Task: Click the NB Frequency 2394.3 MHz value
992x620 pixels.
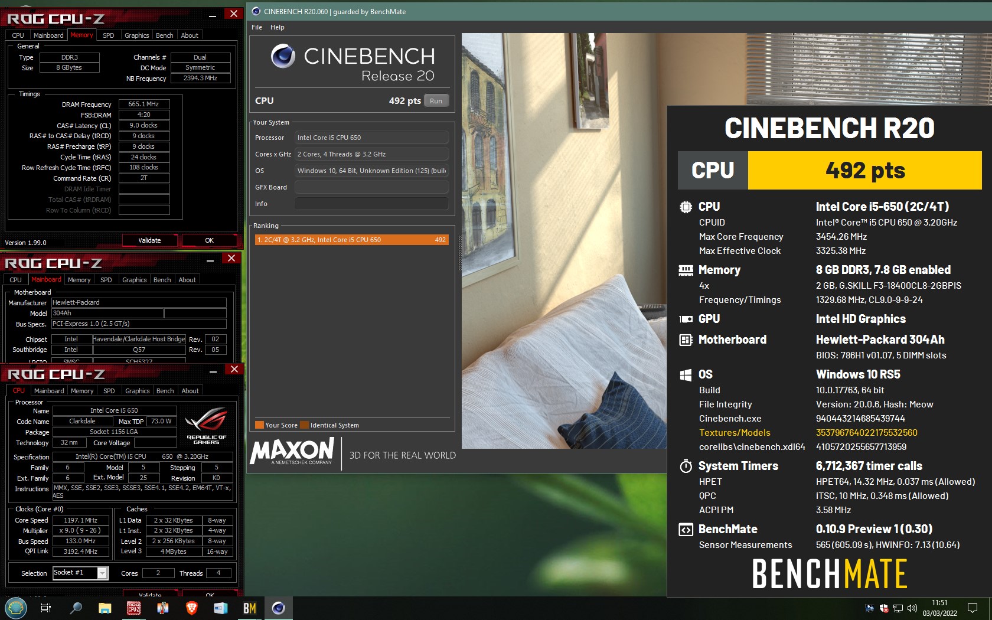Action: point(200,78)
